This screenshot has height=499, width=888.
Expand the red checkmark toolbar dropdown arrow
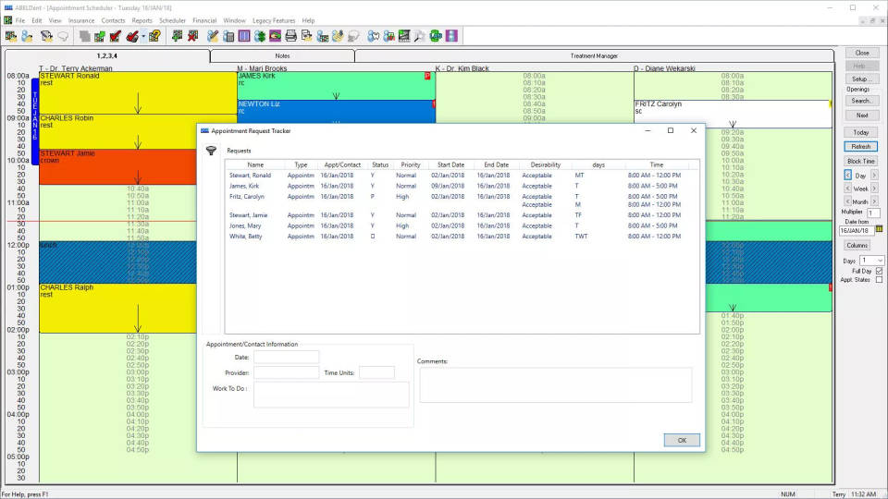click(143, 36)
